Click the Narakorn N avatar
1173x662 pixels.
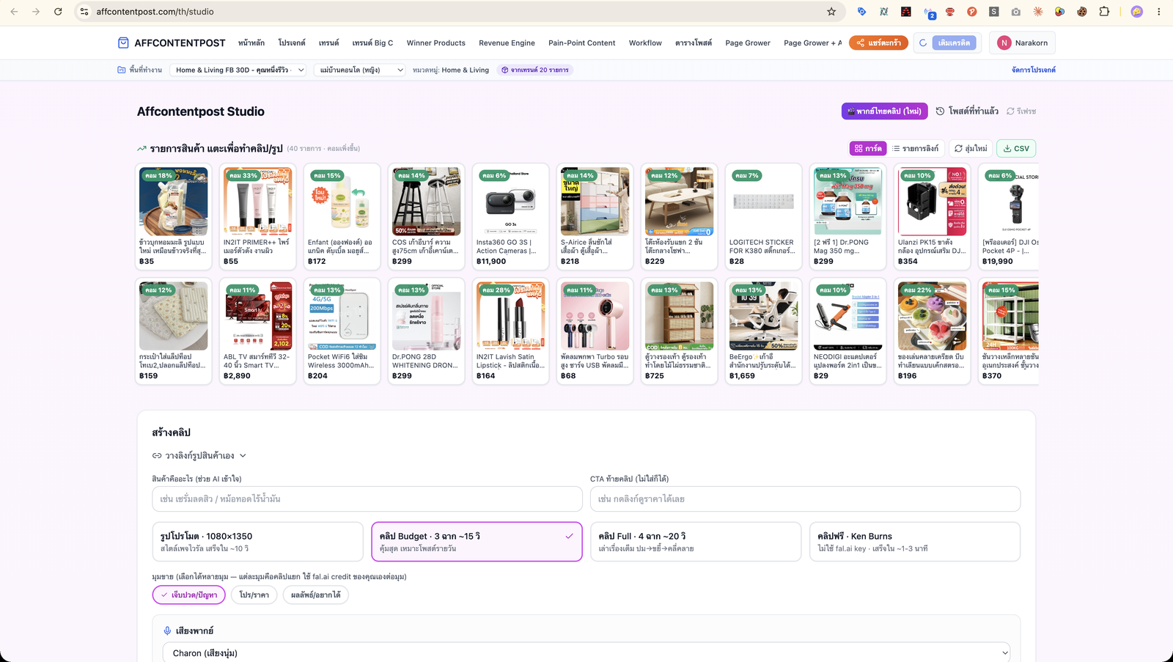(x=1004, y=43)
